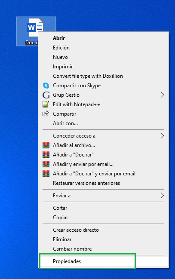Expand the Grup Gestió submenu arrow

162,95
